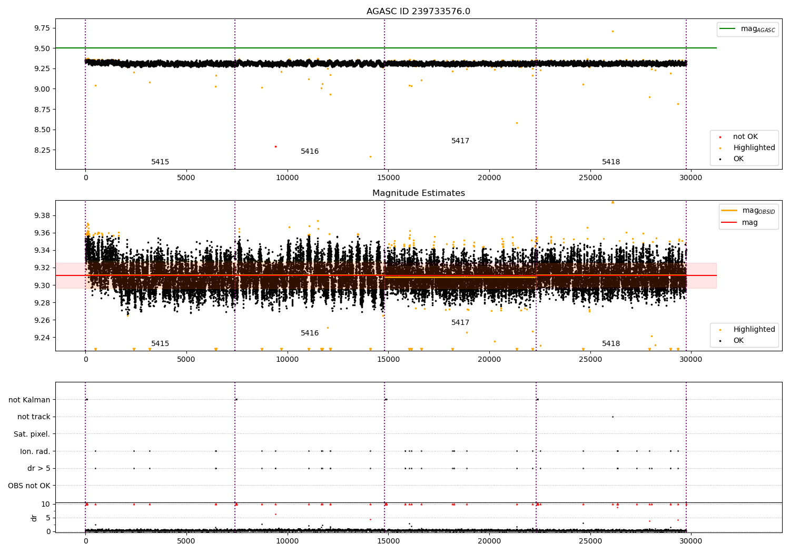Click the 9.32 y-tick label in middle plot
This screenshot has width=790, height=553.
click(42, 268)
